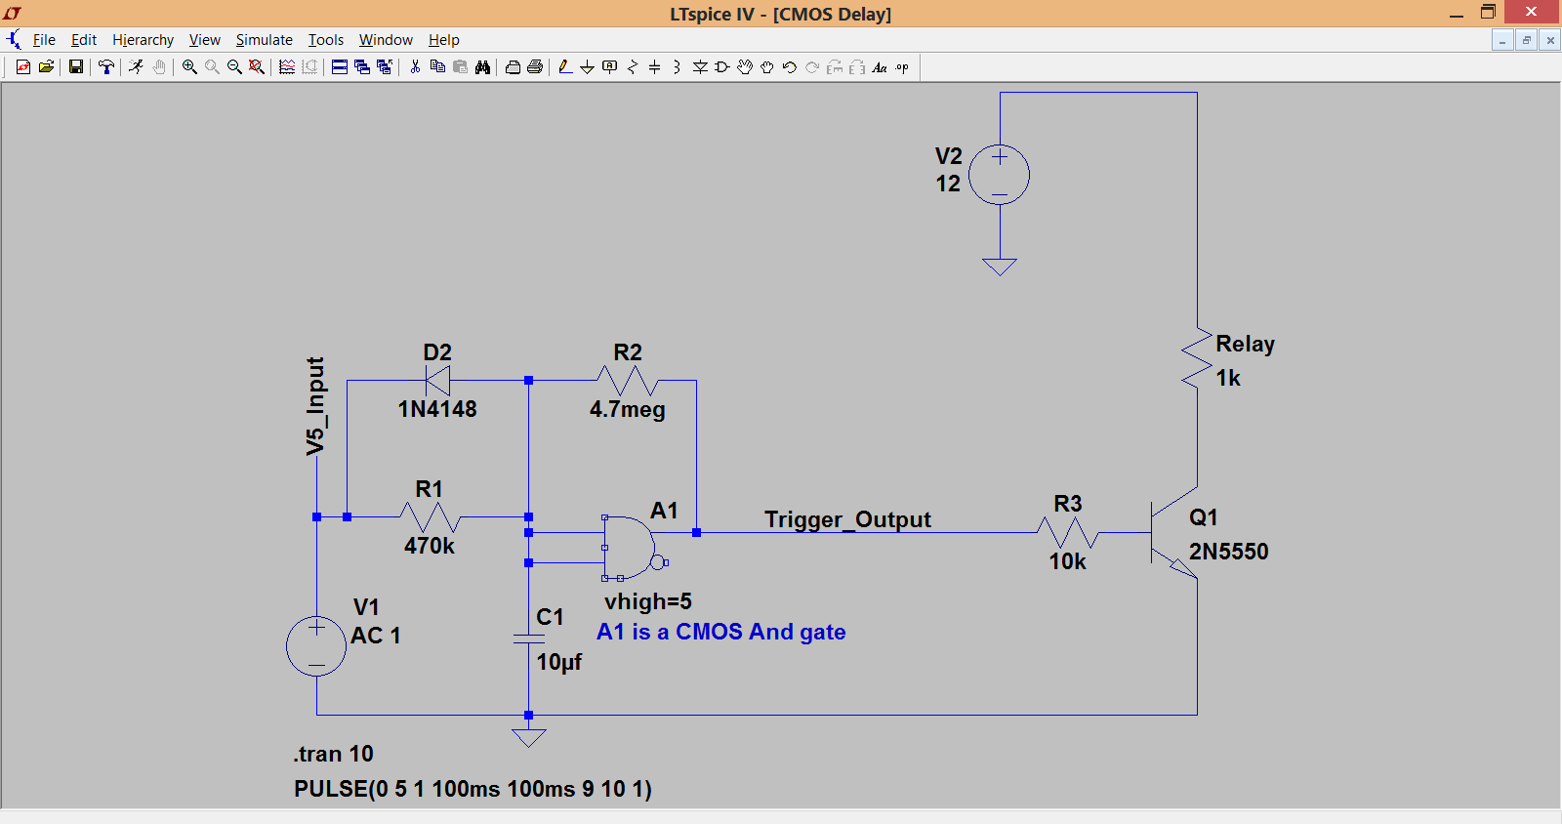
Task: Open the Edit menu
Action: coord(84,40)
